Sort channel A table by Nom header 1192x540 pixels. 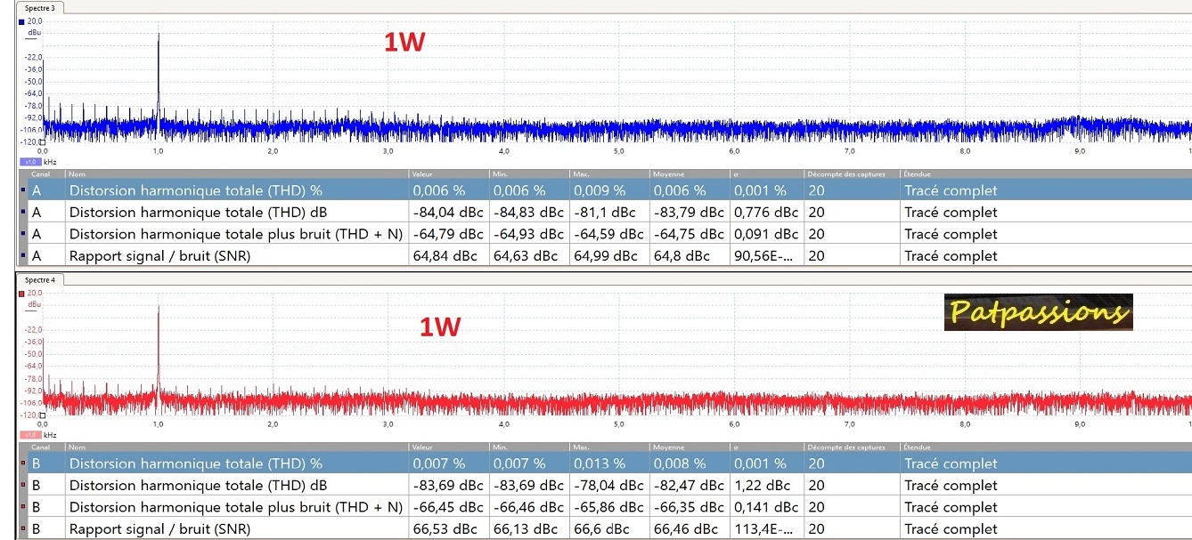[x=78, y=174]
